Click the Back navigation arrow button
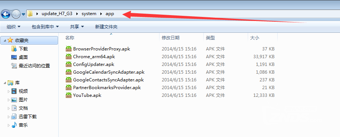340x137 pixels. click(6, 14)
